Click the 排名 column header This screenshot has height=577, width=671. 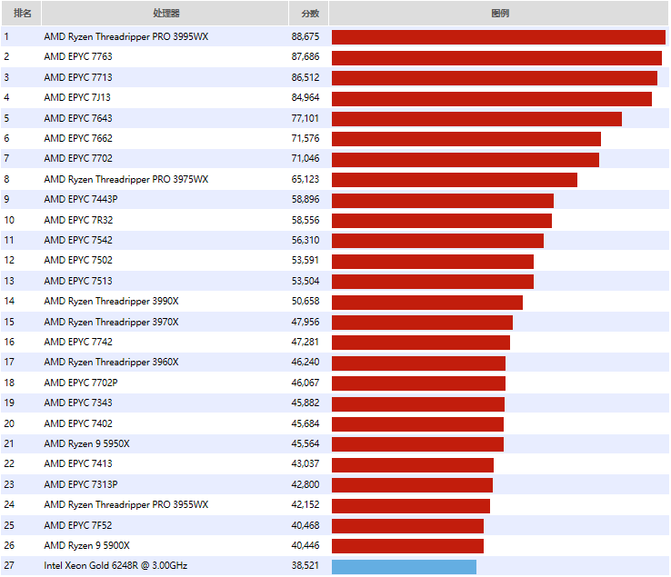[22, 14]
